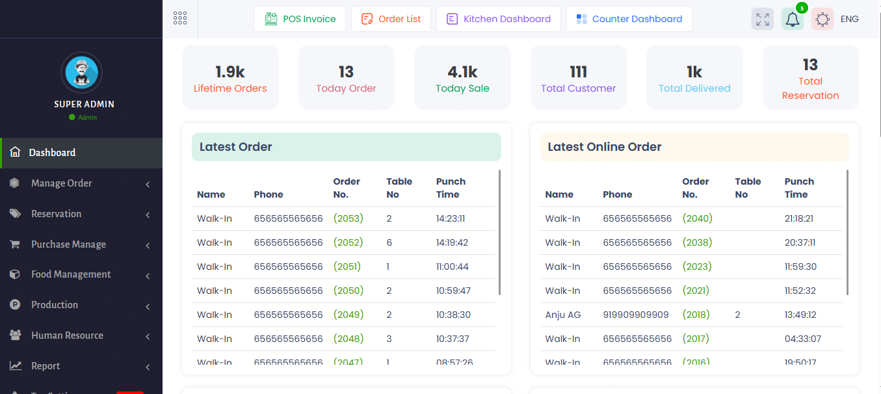Viewport: 881px width, 394px height.
Task: Click the POS Invoice register icon
Action: (x=271, y=19)
